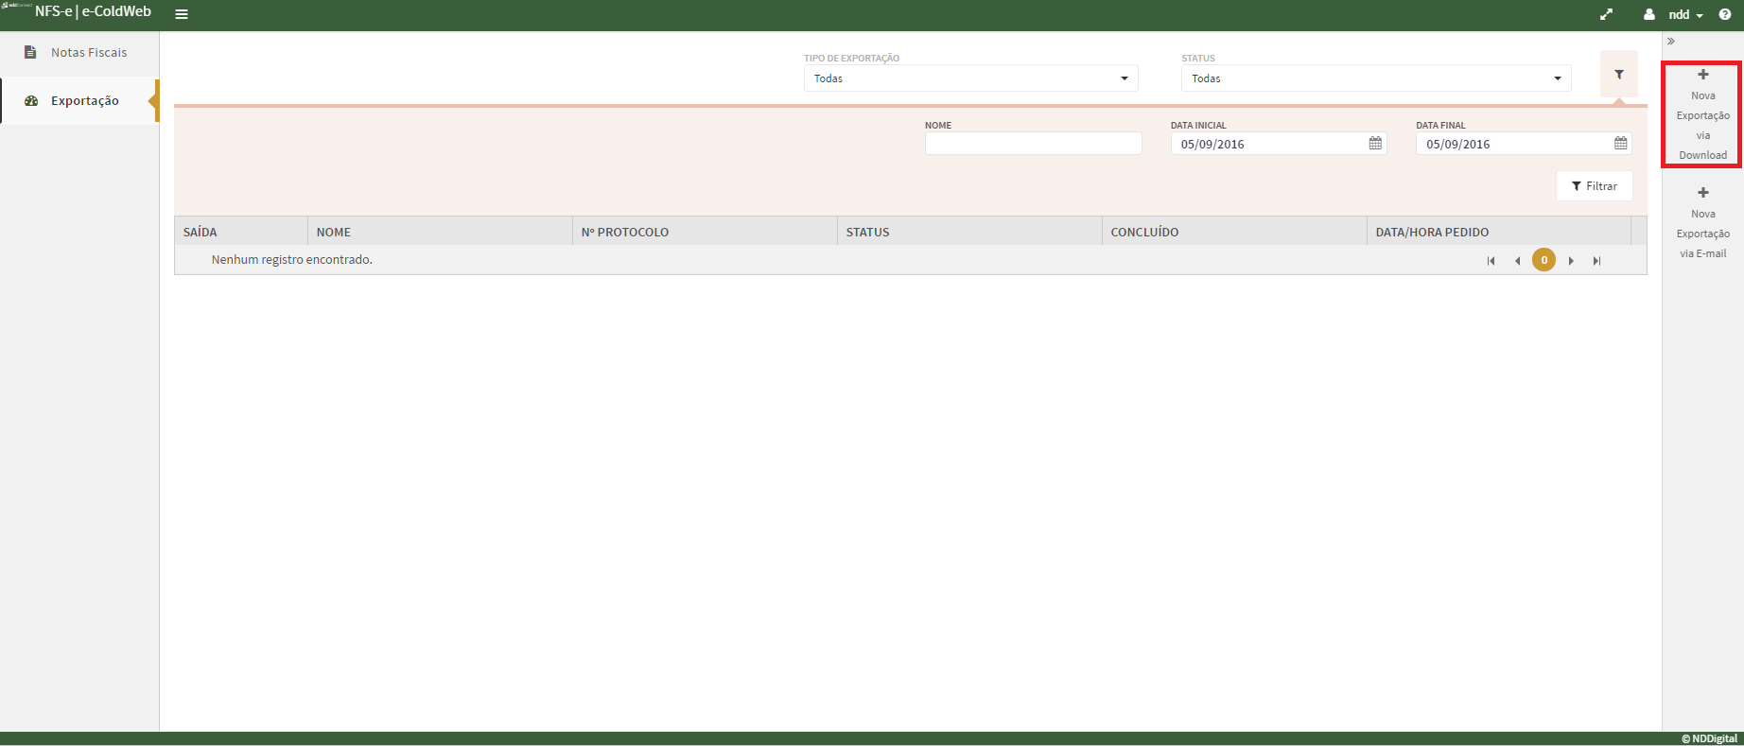Image resolution: width=1744 pixels, height=746 pixels.
Task: Sort by the Concluído column header
Action: coord(1234,232)
